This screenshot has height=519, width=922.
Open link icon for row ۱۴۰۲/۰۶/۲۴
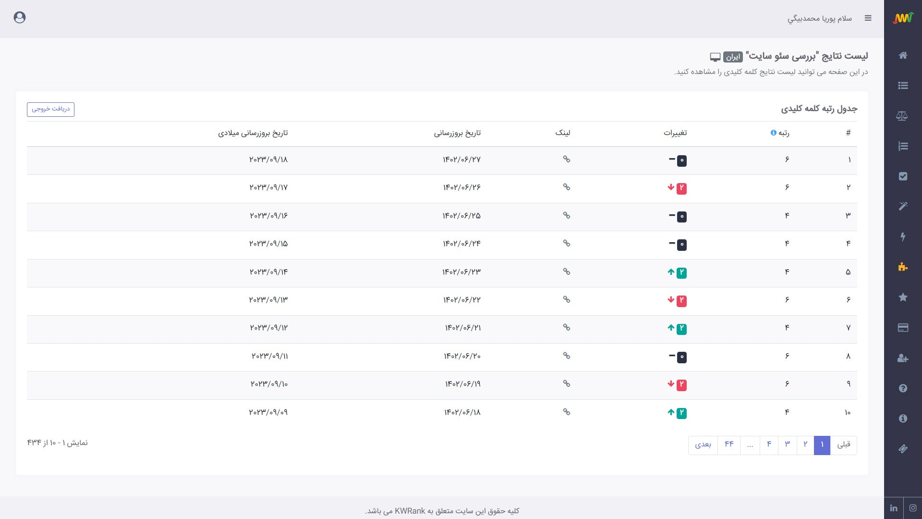pyautogui.click(x=567, y=243)
